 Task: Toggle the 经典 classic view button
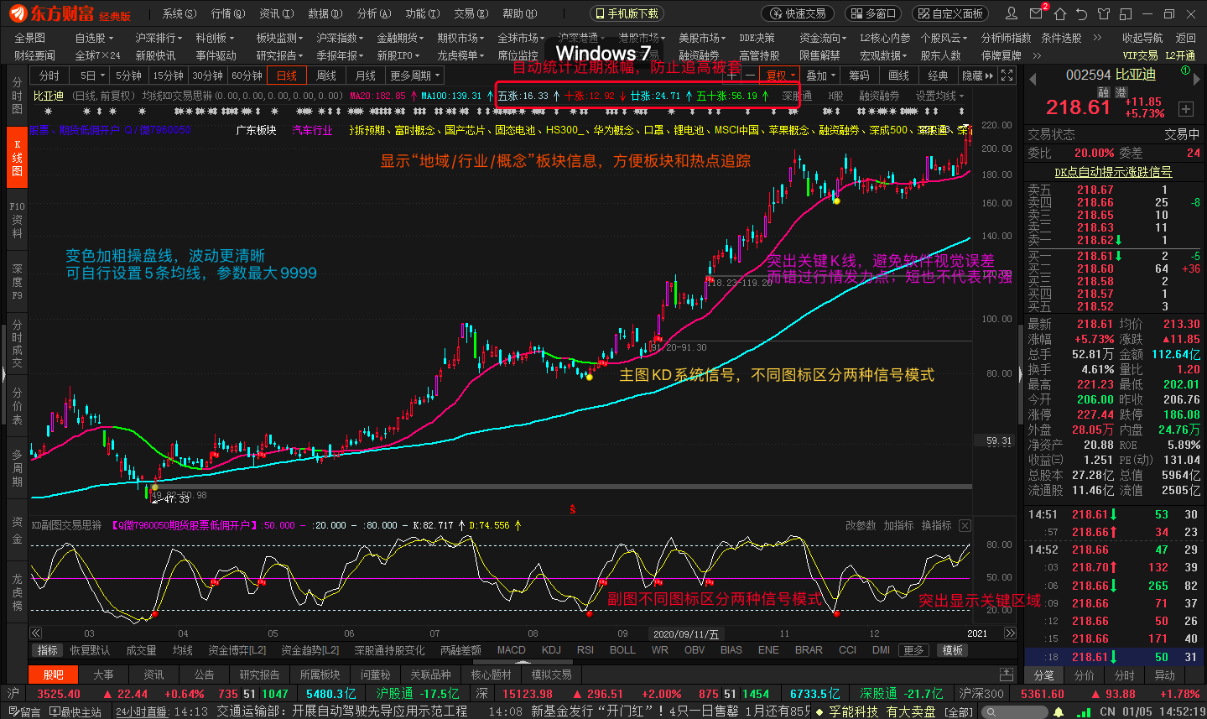coord(938,76)
